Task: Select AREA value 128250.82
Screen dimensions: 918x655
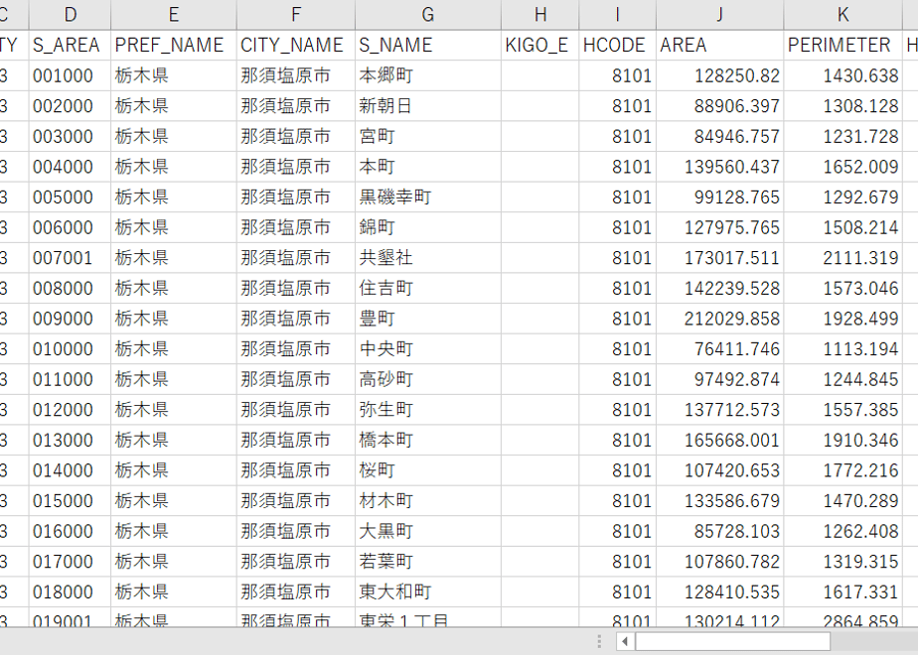Action: pos(719,75)
